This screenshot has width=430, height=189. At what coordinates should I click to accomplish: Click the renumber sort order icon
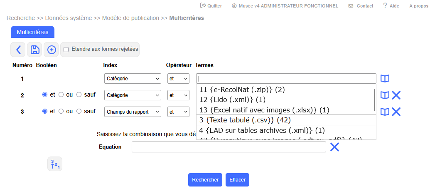(x=55, y=164)
